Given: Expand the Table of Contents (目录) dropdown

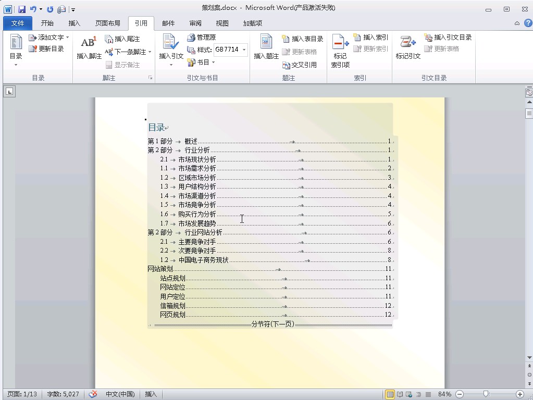Looking at the screenshot, I should [16, 65].
